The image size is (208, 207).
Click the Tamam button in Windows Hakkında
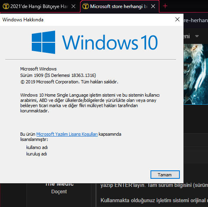pos(165,175)
